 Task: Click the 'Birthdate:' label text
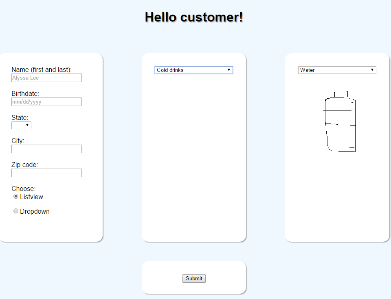[x=25, y=94]
